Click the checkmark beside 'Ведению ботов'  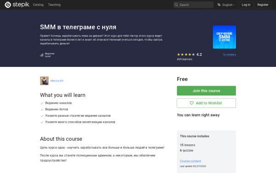pos(42,110)
